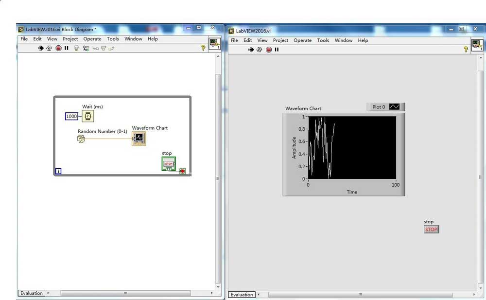Click Block Diagram horizontal scrollbar thumb
Viewport: 486px width, 300px height.
(x=125, y=293)
